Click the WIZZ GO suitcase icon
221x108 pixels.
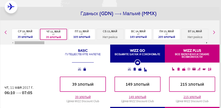(135, 69)
